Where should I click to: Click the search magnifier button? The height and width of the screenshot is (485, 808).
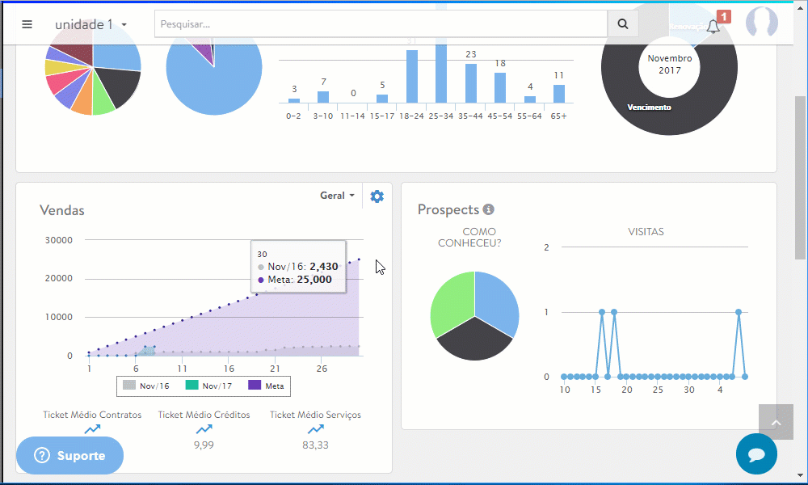click(x=622, y=24)
